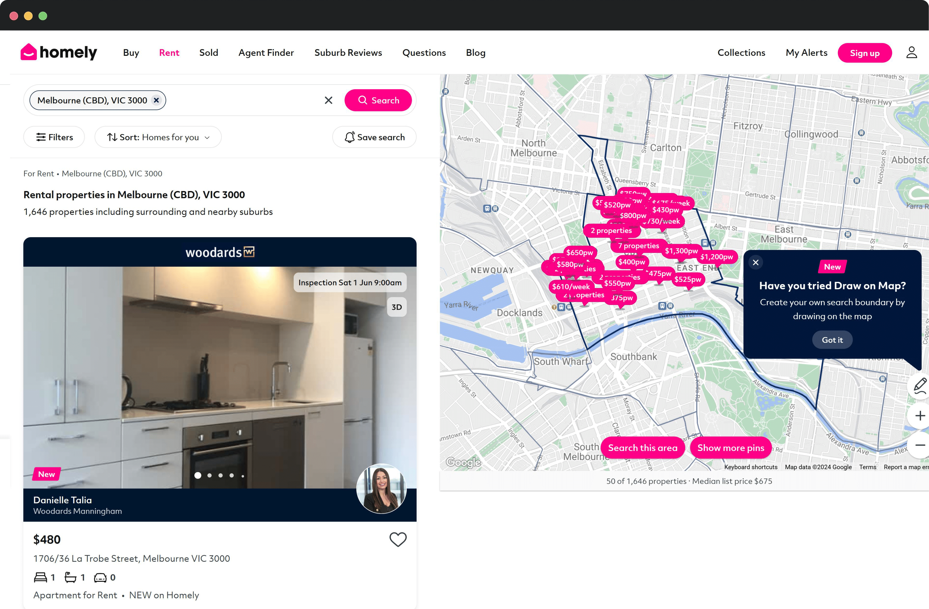The width and height of the screenshot is (929, 609).
Task: Close the Draw on Map tooltip
Action: [756, 262]
